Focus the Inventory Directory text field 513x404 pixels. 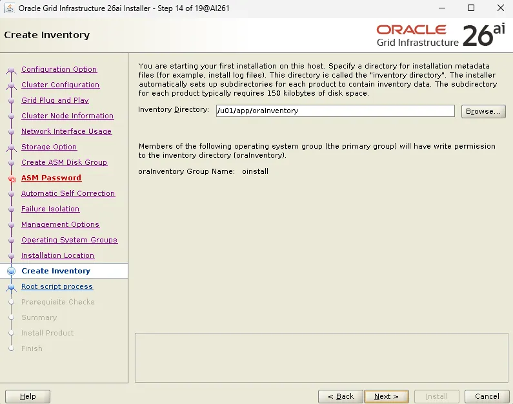(336, 111)
